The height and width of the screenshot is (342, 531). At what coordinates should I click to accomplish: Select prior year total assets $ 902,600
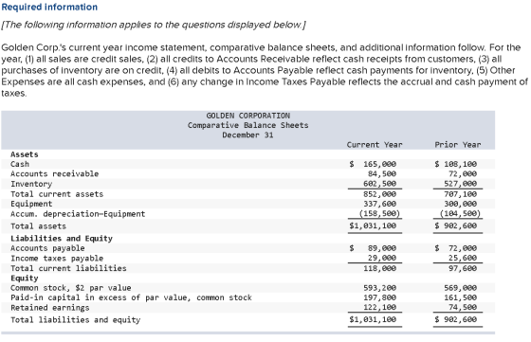456,225
